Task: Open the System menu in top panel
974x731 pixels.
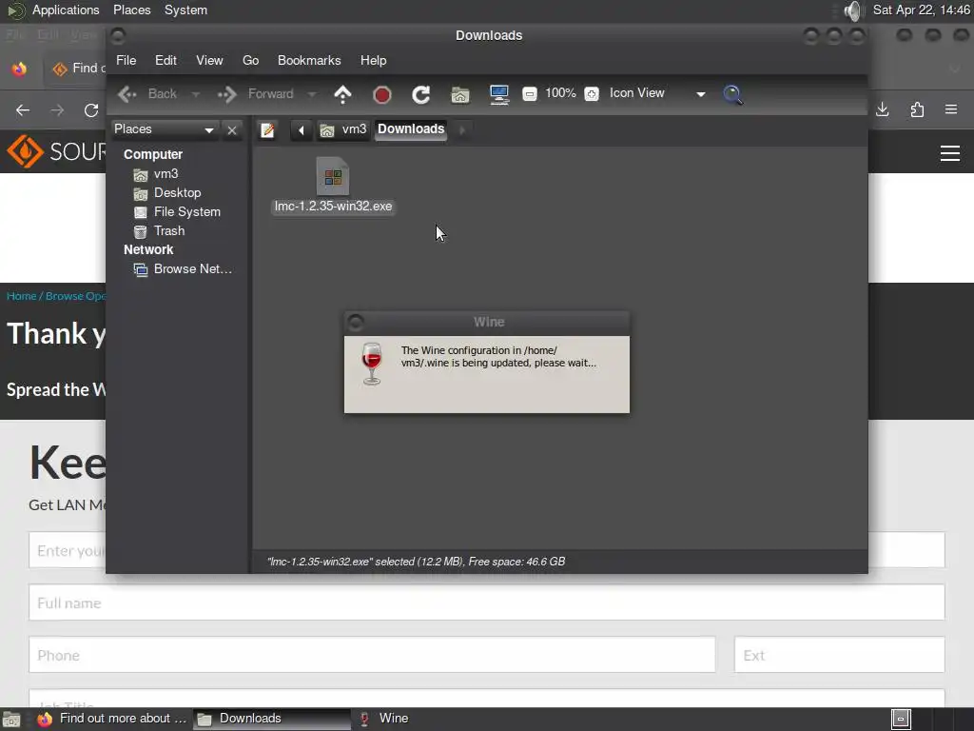Action: [185, 10]
